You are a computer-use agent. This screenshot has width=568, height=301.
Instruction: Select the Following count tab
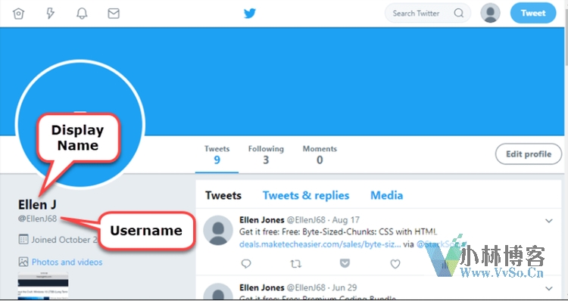[x=266, y=154]
